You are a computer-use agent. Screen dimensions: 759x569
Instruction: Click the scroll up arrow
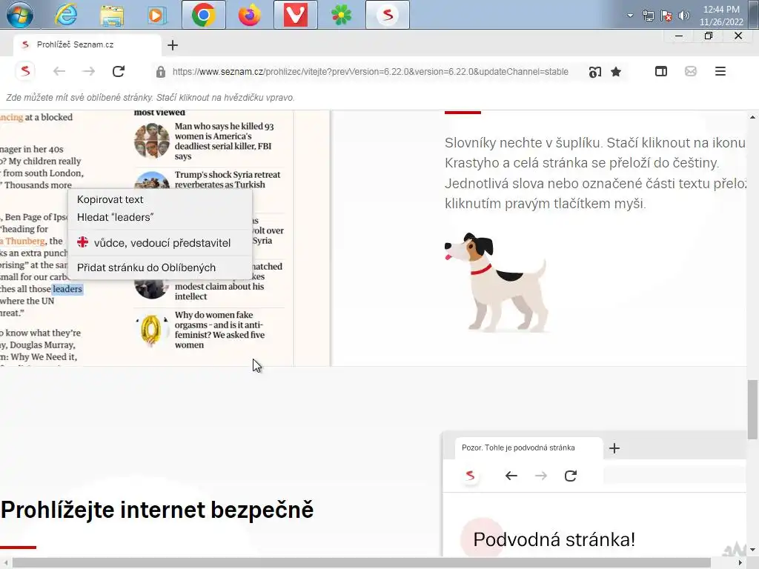[752, 117]
